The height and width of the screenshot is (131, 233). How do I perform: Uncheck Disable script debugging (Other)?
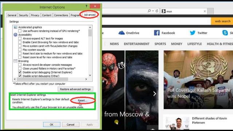pyautogui.click(x=20, y=76)
